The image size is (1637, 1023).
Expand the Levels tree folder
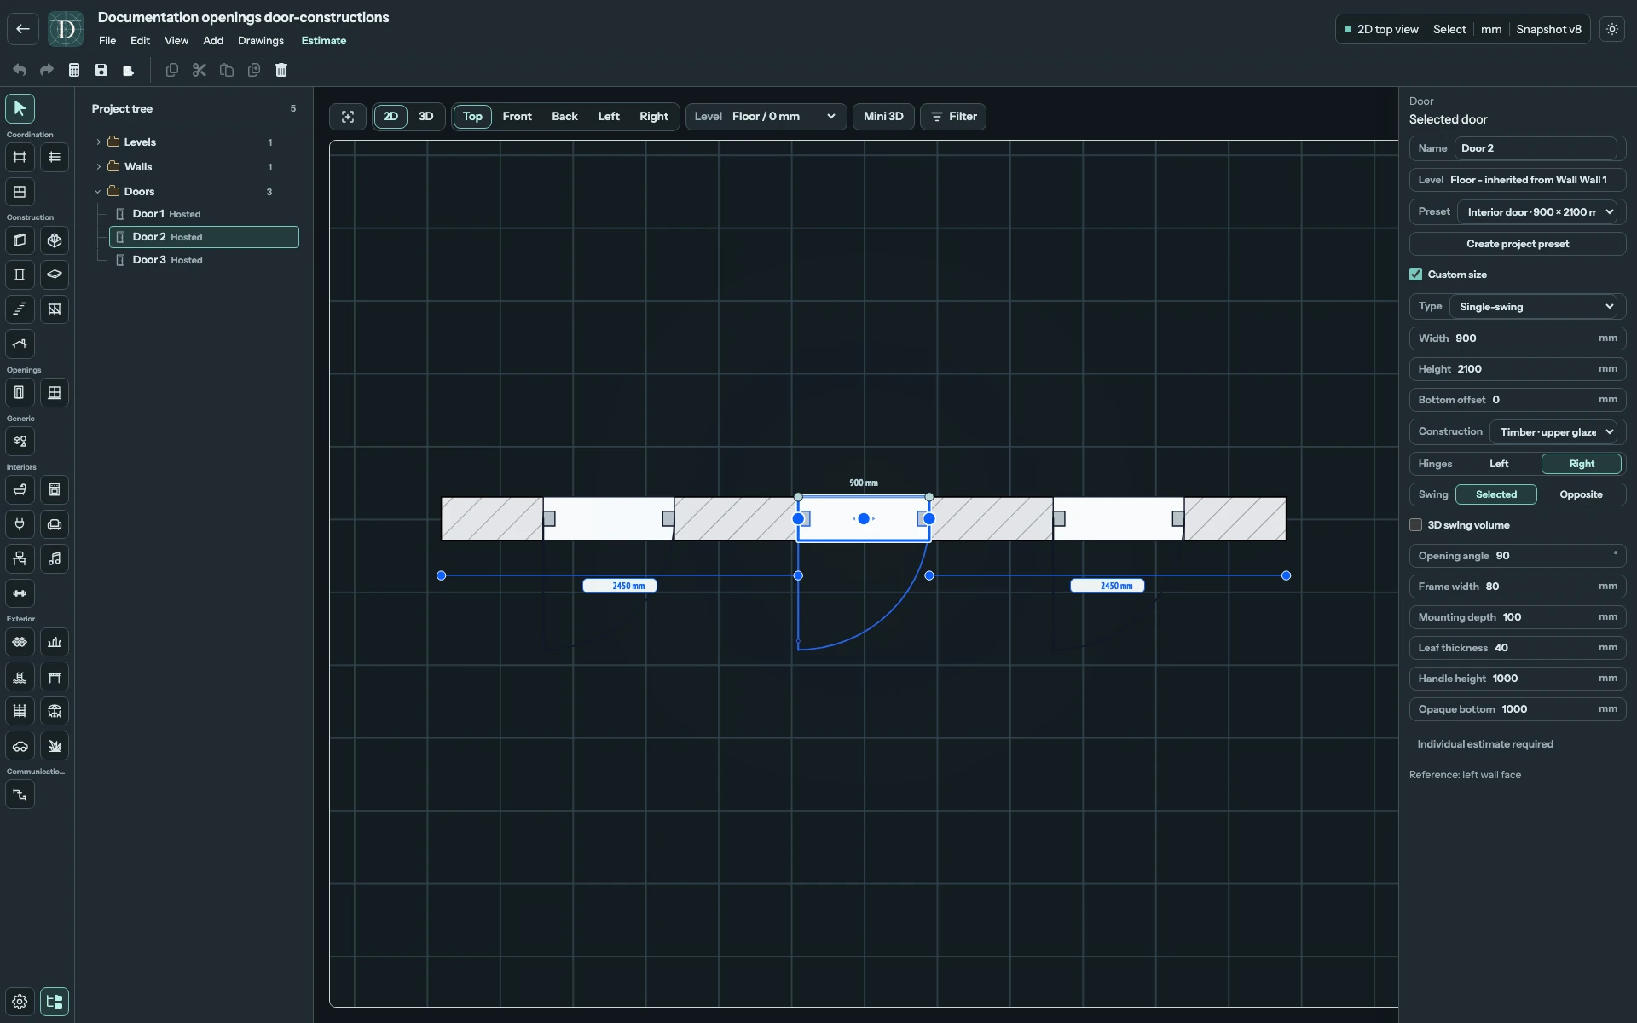(98, 142)
